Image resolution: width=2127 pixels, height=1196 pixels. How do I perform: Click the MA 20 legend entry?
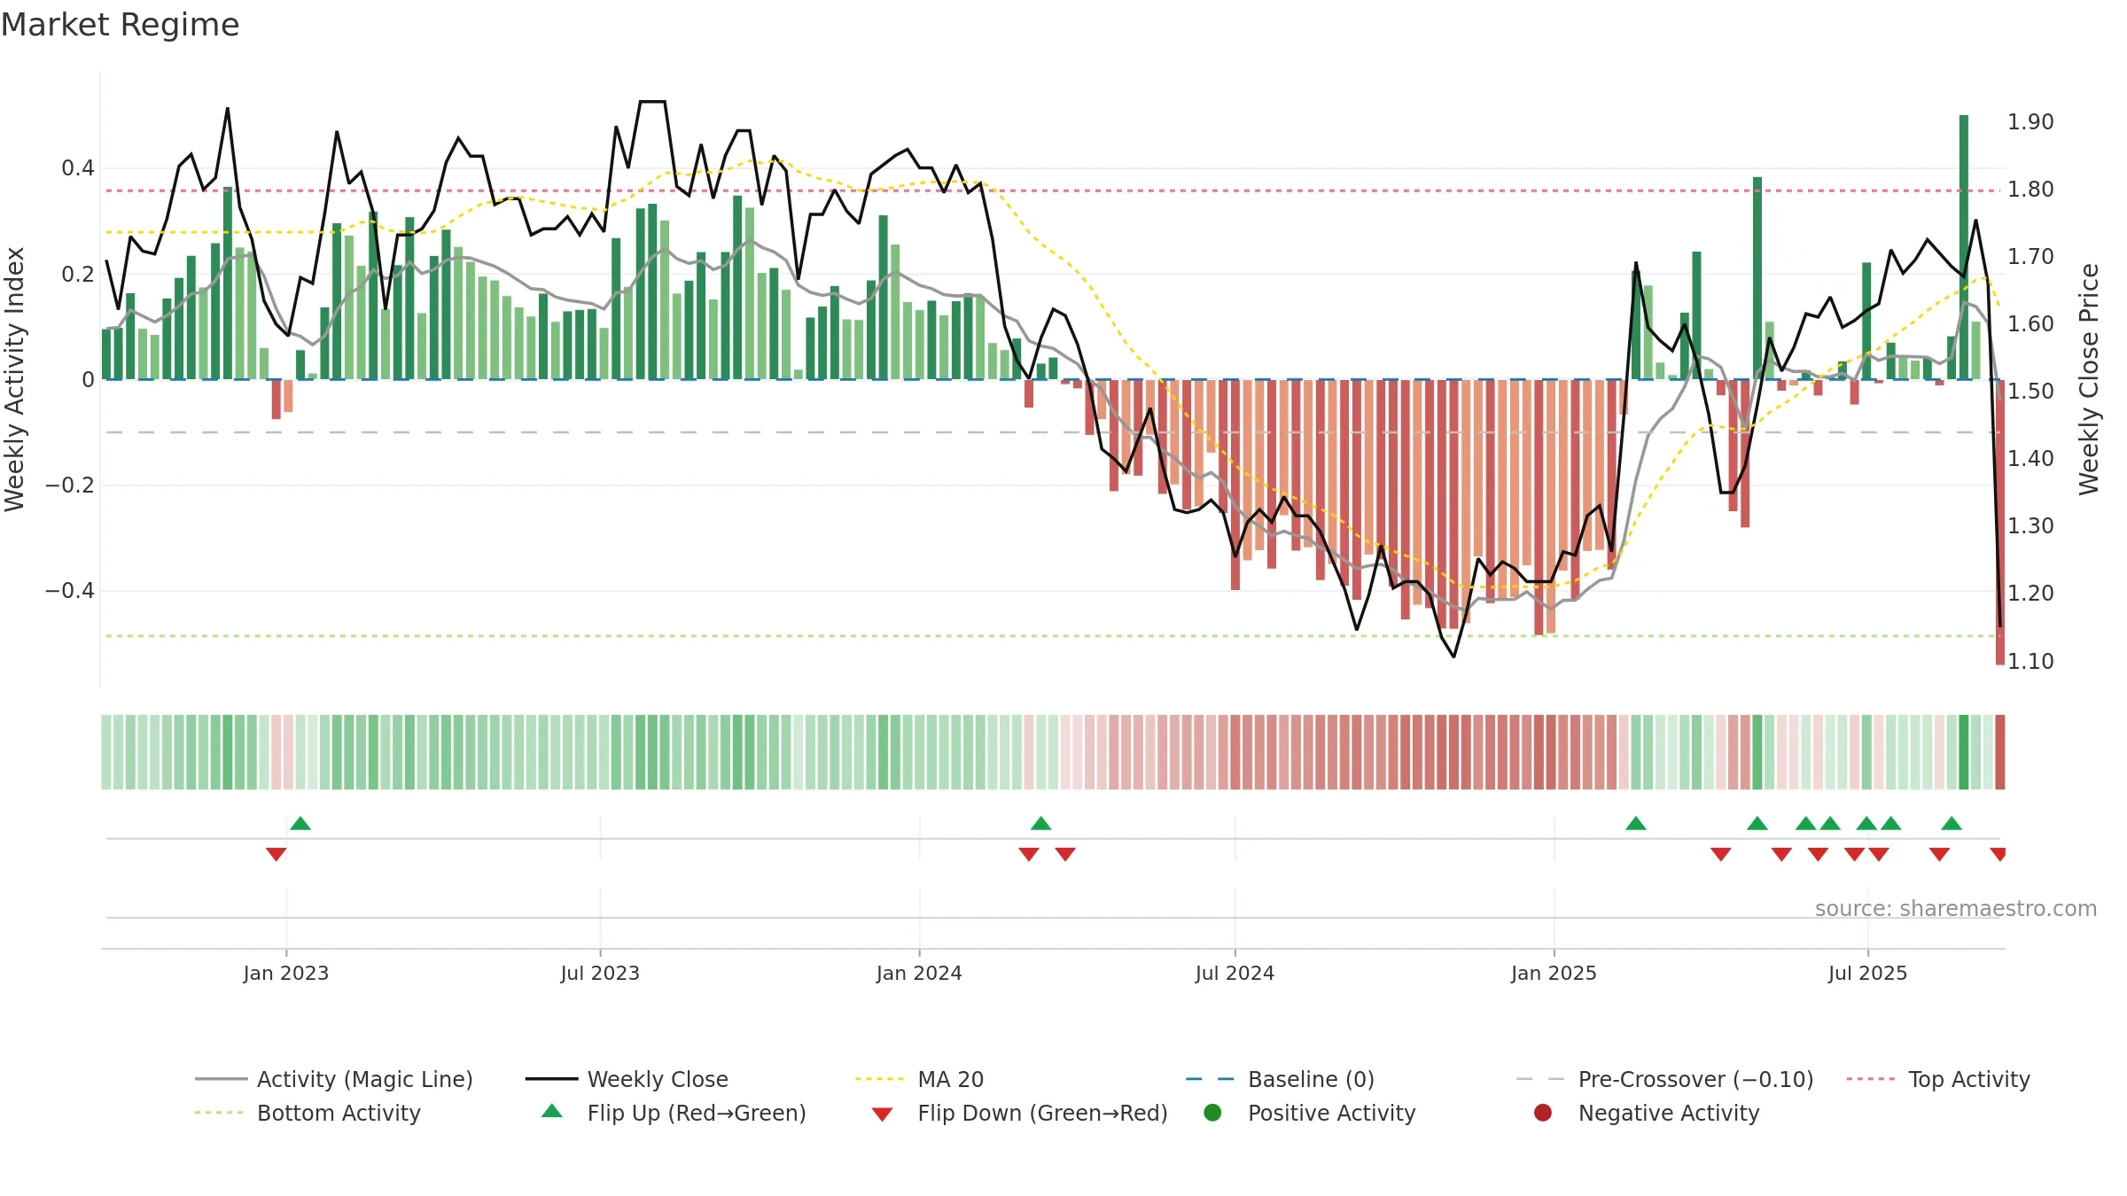(x=919, y=1079)
